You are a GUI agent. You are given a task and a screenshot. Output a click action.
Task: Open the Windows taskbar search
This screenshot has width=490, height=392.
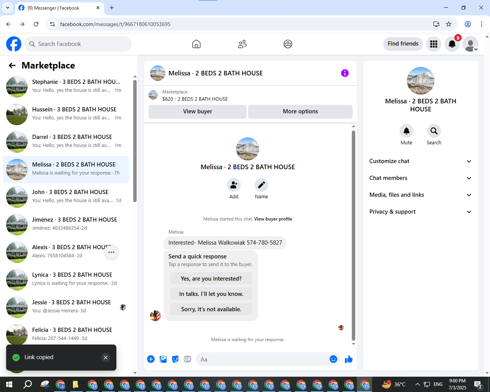click(28, 384)
